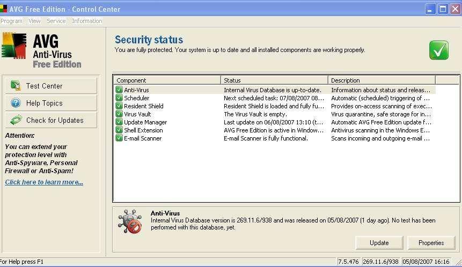Select the Anti-Virus component row
The height and width of the screenshot is (267, 462).
click(275, 90)
